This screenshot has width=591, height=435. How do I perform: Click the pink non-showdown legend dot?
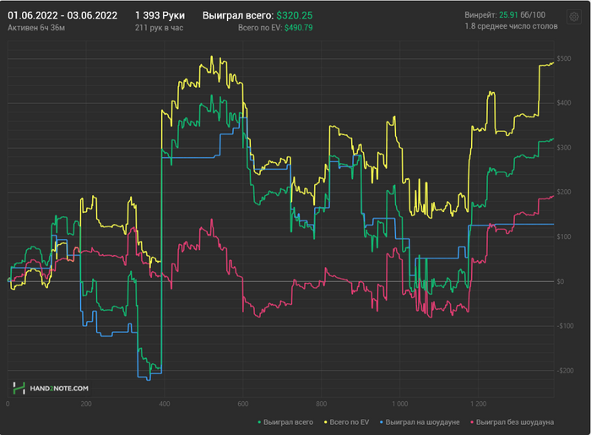click(x=471, y=422)
